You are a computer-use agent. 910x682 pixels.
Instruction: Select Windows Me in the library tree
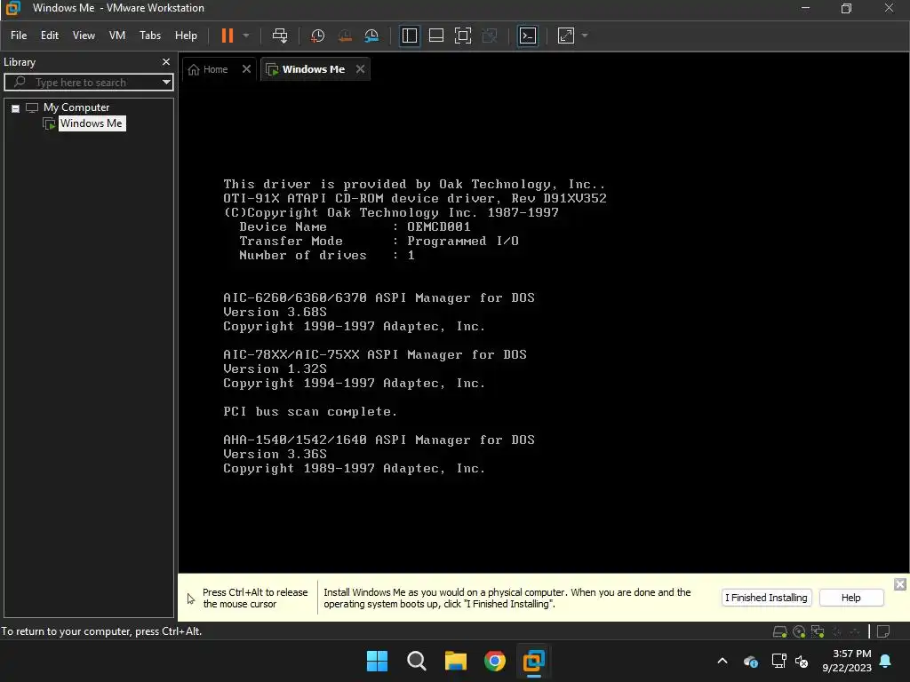[92, 123]
